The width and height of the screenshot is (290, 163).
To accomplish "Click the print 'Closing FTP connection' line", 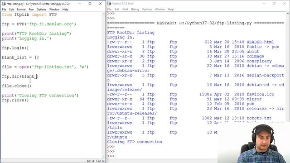I will [40, 96].
